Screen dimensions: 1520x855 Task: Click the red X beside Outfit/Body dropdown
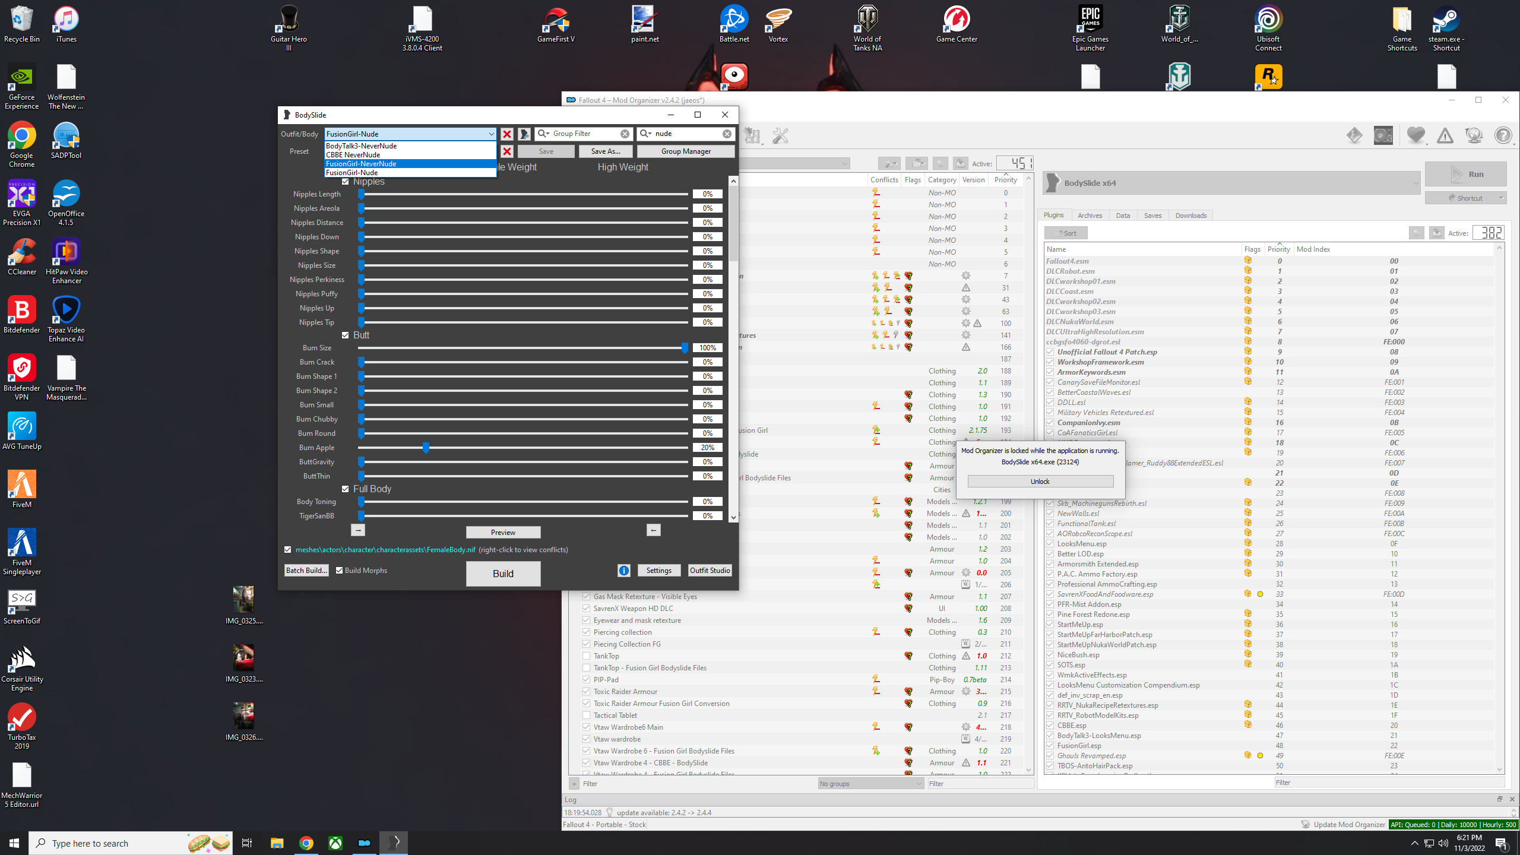pos(506,134)
